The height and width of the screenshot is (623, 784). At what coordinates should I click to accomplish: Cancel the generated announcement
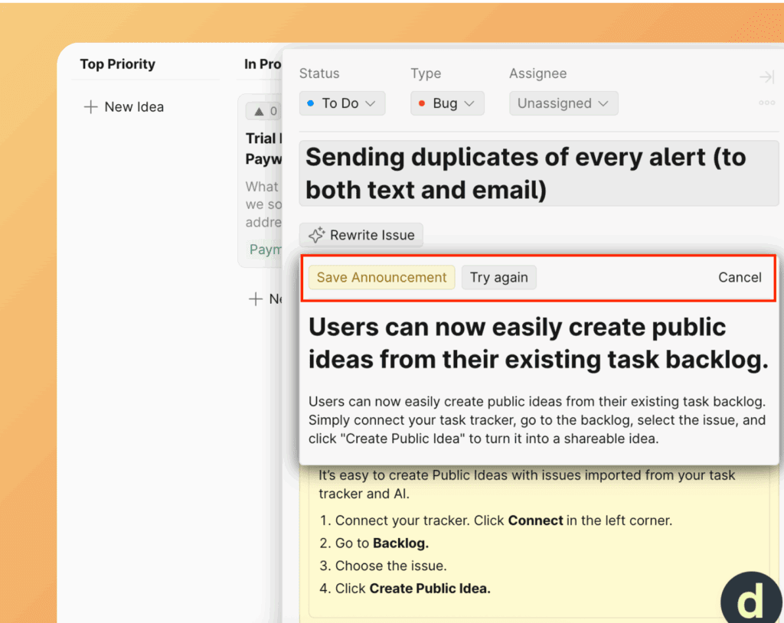tap(739, 278)
